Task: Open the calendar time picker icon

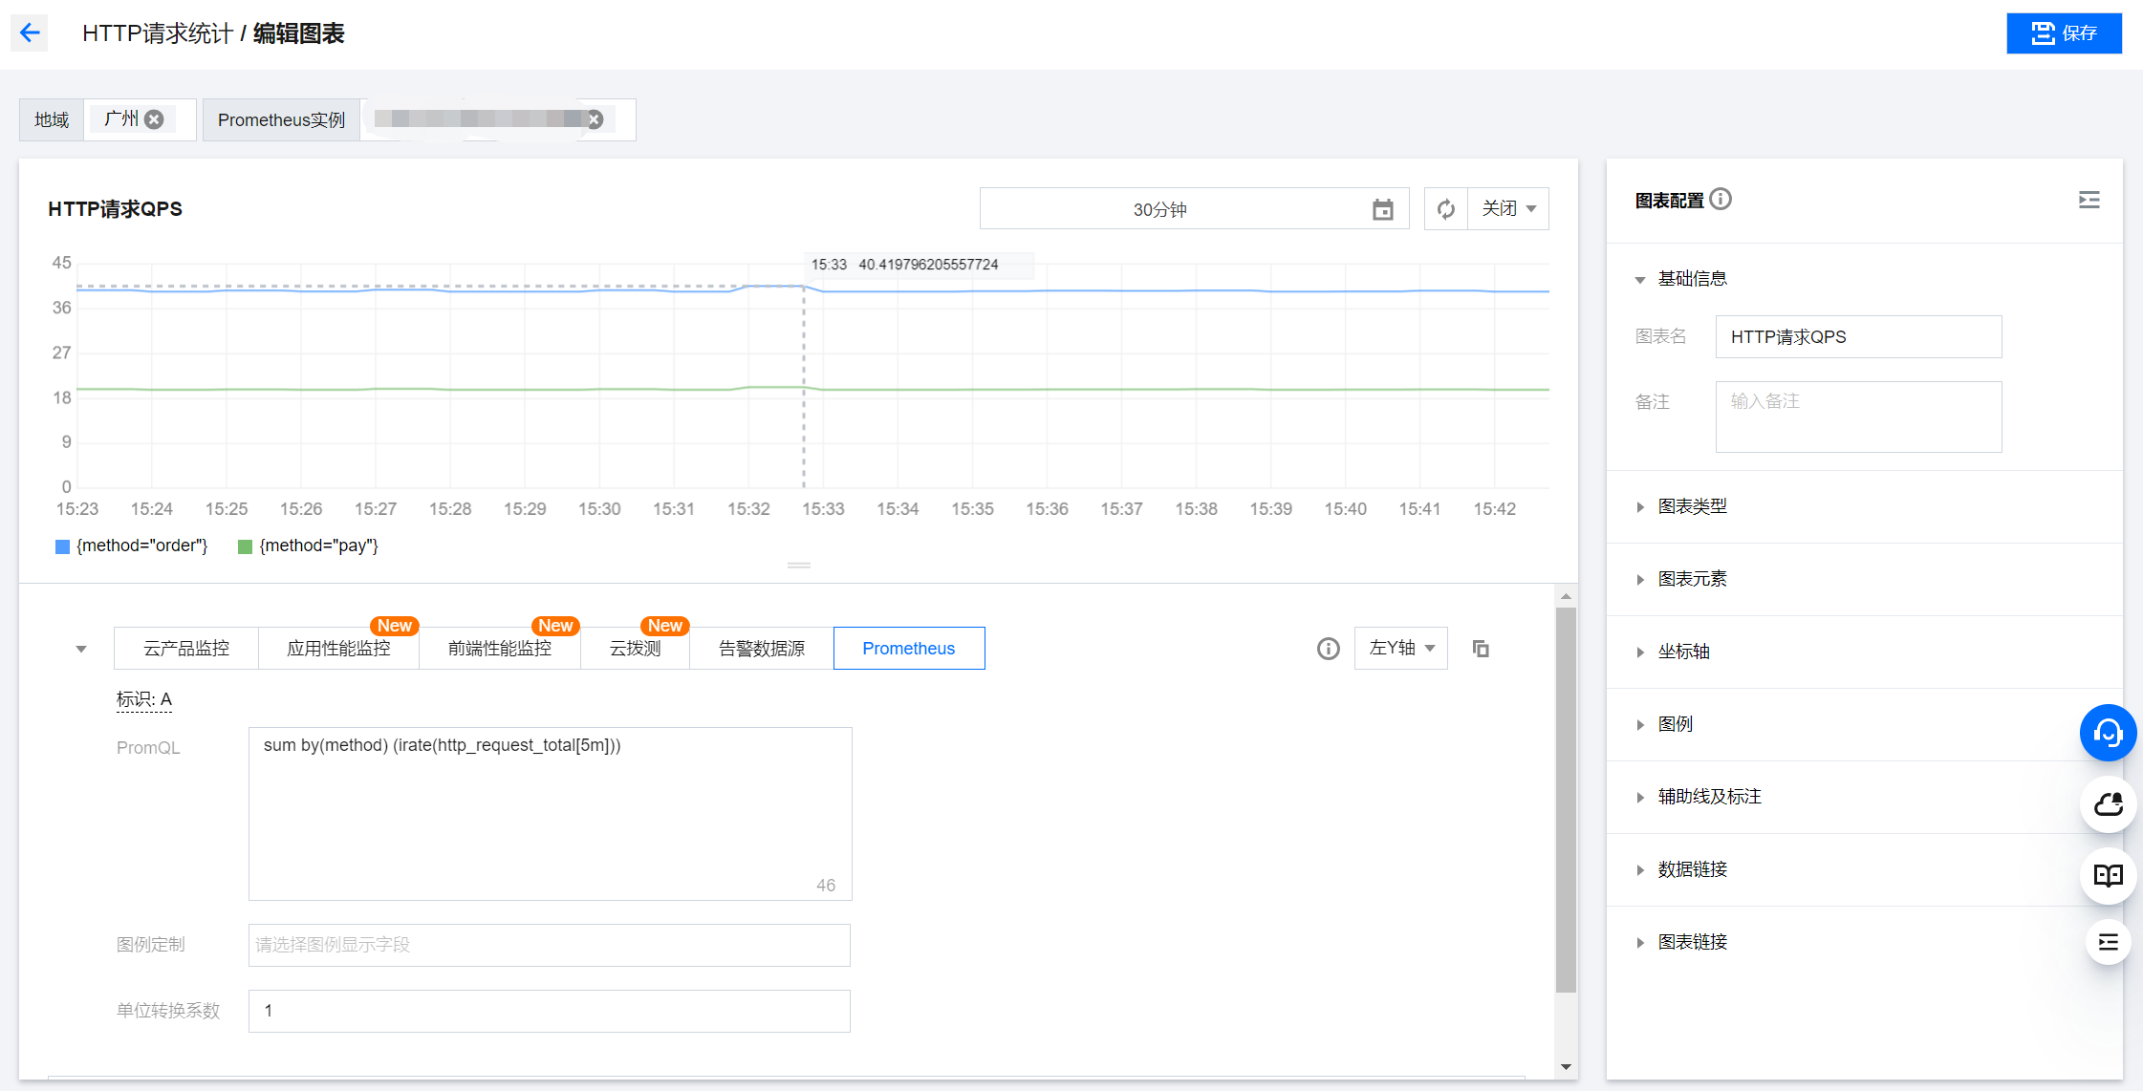Action: tap(1382, 209)
